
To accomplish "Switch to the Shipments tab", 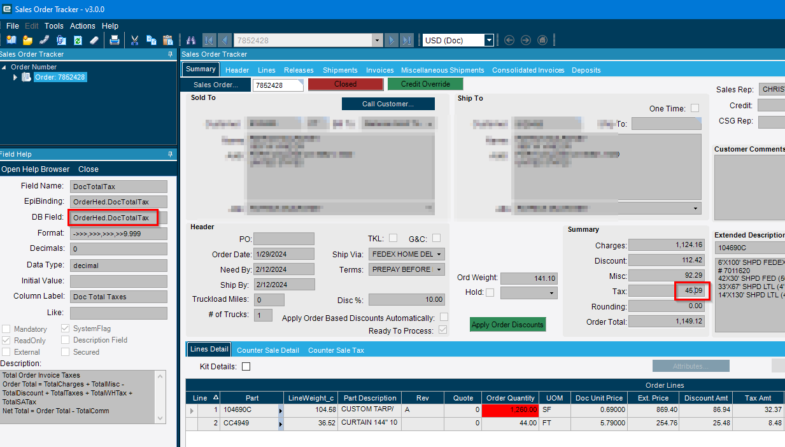I will pyautogui.click(x=340, y=70).
